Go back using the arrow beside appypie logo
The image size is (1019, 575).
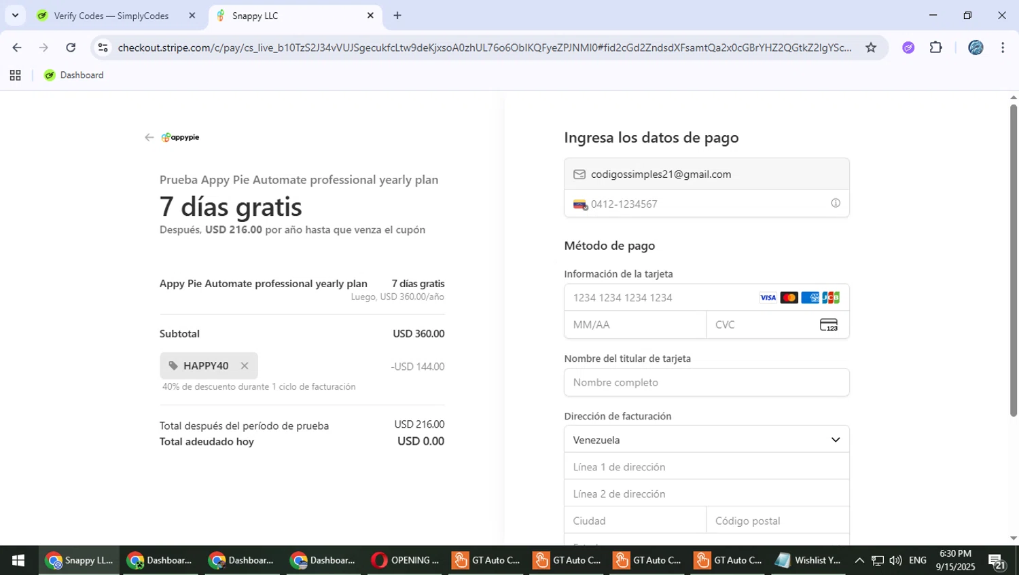pyautogui.click(x=149, y=137)
